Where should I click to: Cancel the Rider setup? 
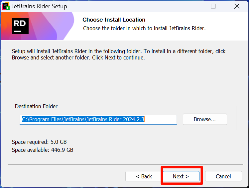pyautogui.click(x=223, y=176)
